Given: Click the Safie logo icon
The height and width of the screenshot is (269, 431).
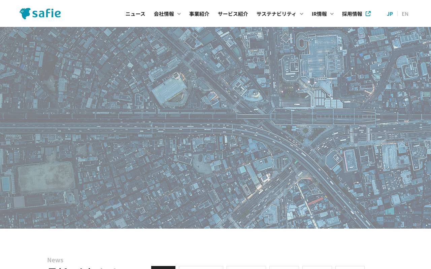Looking at the screenshot, I should tap(25, 13).
